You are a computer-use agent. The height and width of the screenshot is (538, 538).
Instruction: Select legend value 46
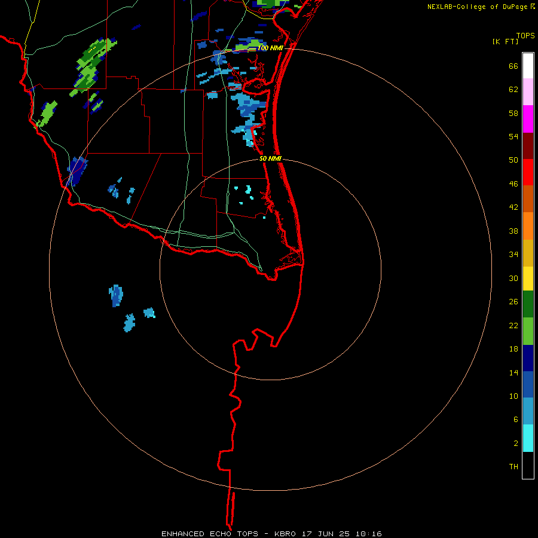(513, 184)
